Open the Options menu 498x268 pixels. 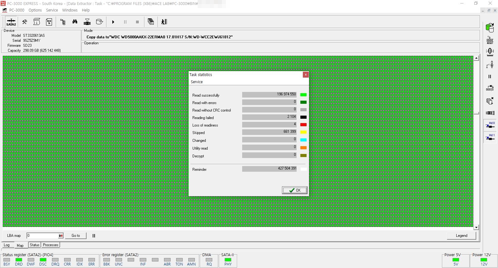[35, 10]
